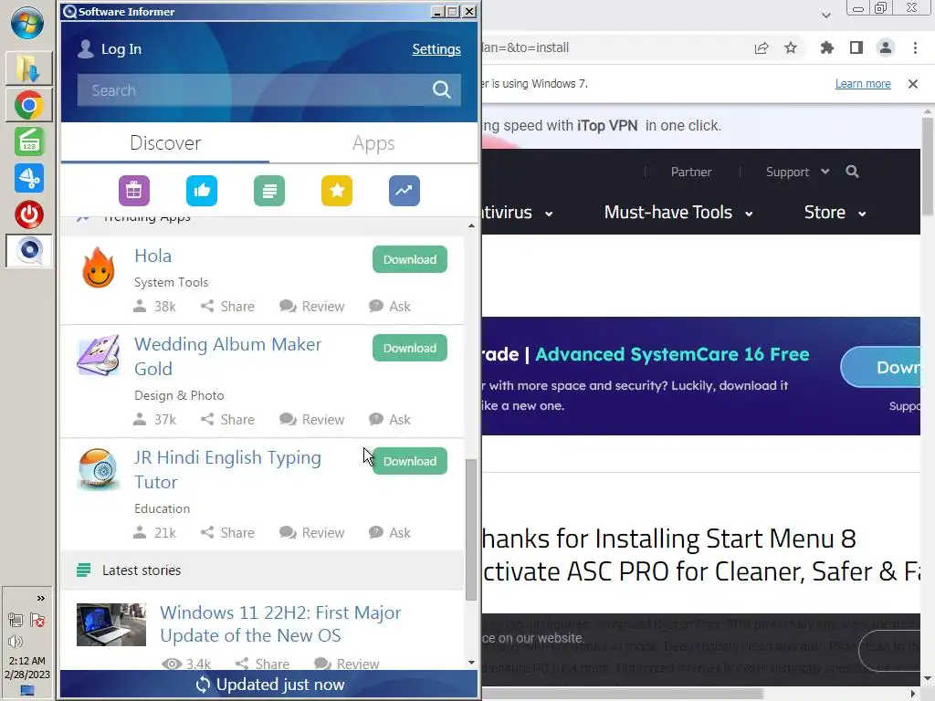
Task: Open the trending chart category icon
Action: [x=404, y=191]
